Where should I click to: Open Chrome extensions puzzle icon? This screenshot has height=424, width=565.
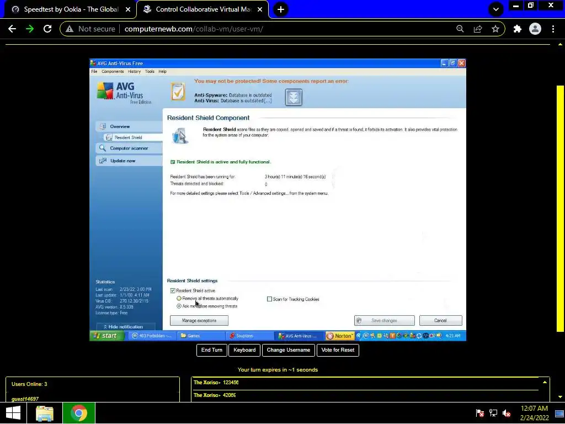(518, 29)
